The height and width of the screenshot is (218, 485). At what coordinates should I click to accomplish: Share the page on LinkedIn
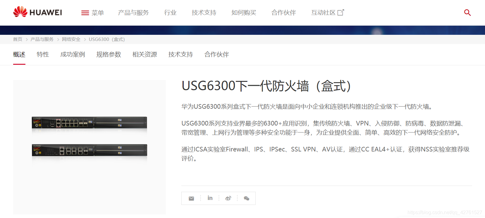pyautogui.click(x=210, y=198)
